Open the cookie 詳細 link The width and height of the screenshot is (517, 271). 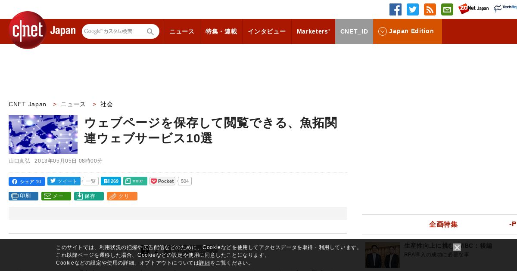click(205, 263)
